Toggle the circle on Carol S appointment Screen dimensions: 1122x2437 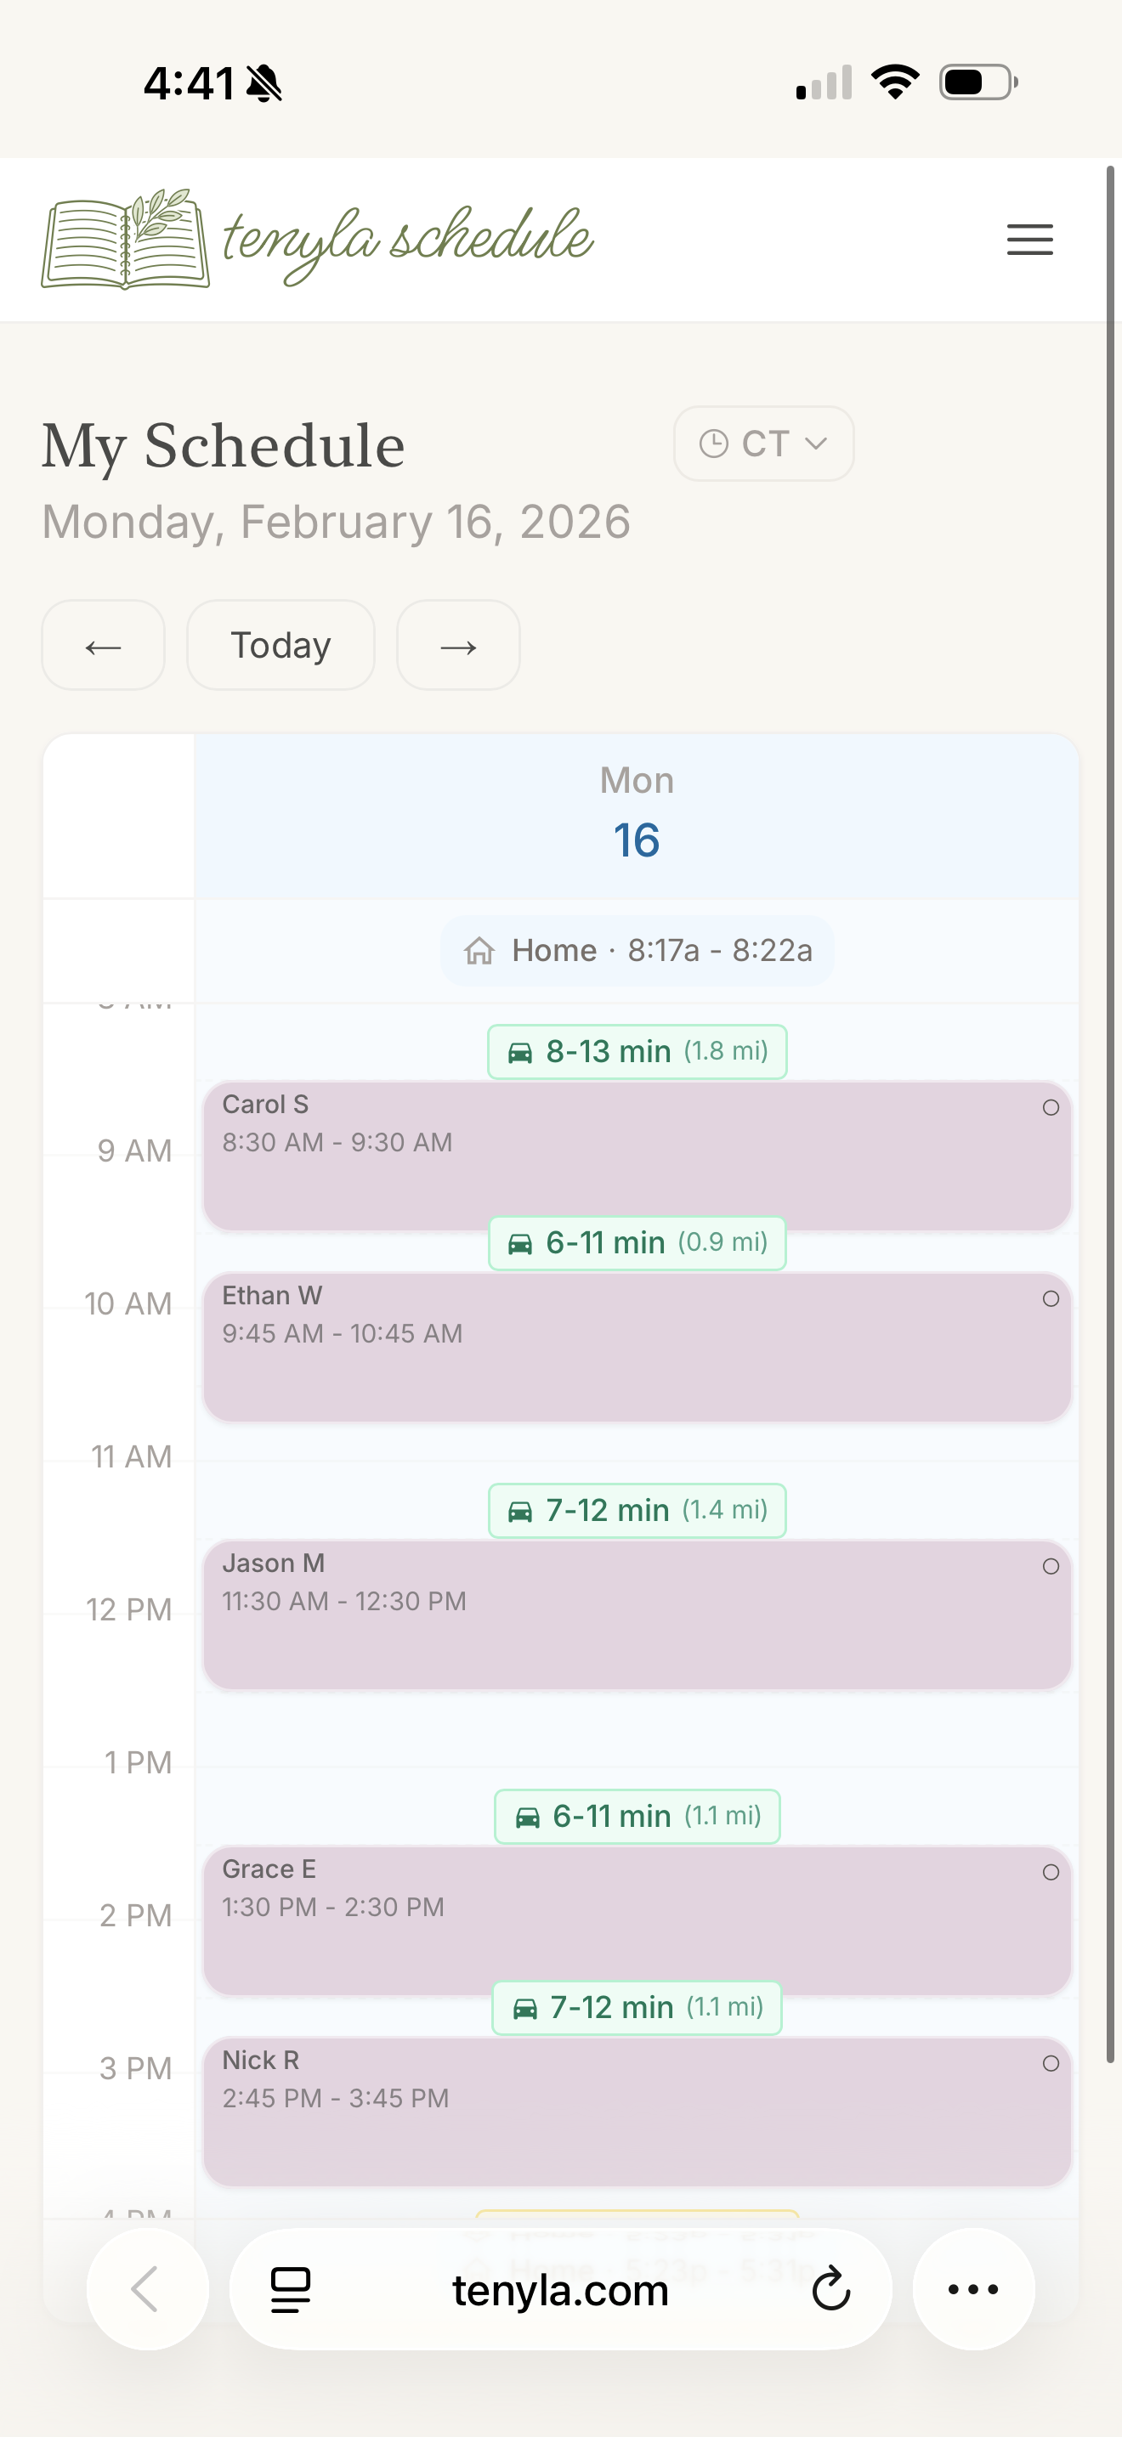(x=1050, y=1108)
